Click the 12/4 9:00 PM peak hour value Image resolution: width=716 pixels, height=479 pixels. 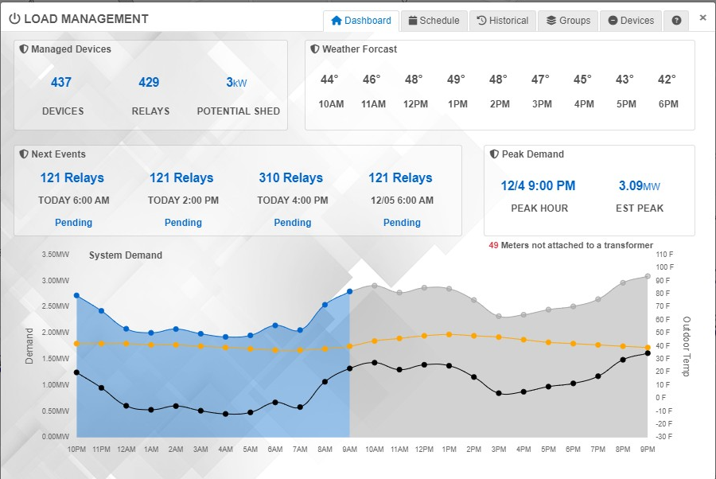point(538,186)
